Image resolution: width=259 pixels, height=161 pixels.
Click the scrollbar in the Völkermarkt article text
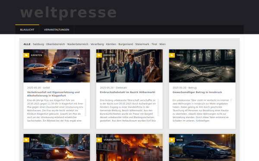pos(158,107)
